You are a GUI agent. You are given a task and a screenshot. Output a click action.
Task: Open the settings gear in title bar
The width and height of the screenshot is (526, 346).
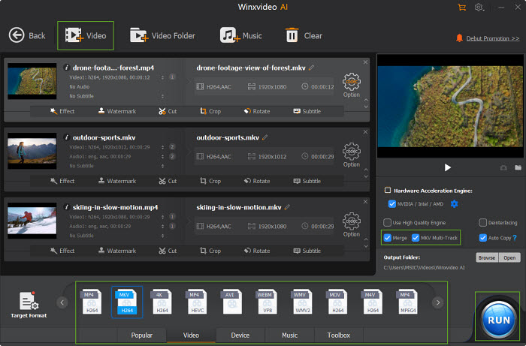tap(479, 8)
